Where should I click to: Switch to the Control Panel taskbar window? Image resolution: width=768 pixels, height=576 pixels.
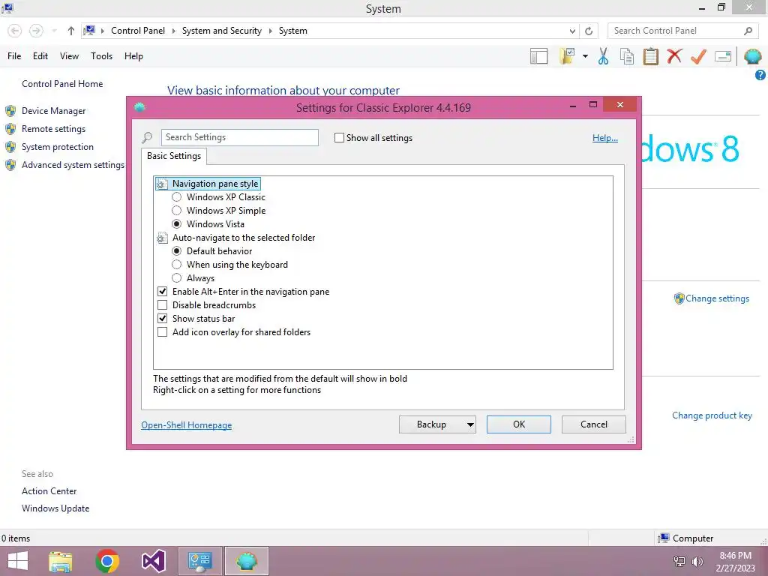[x=199, y=561]
